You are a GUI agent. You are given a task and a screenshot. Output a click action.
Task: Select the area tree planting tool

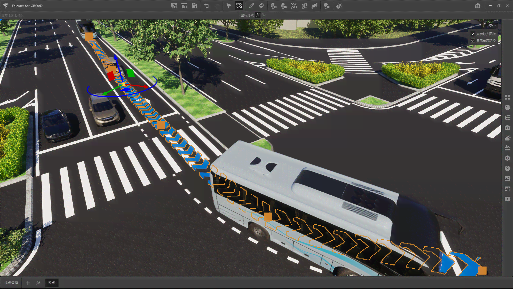click(294, 6)
